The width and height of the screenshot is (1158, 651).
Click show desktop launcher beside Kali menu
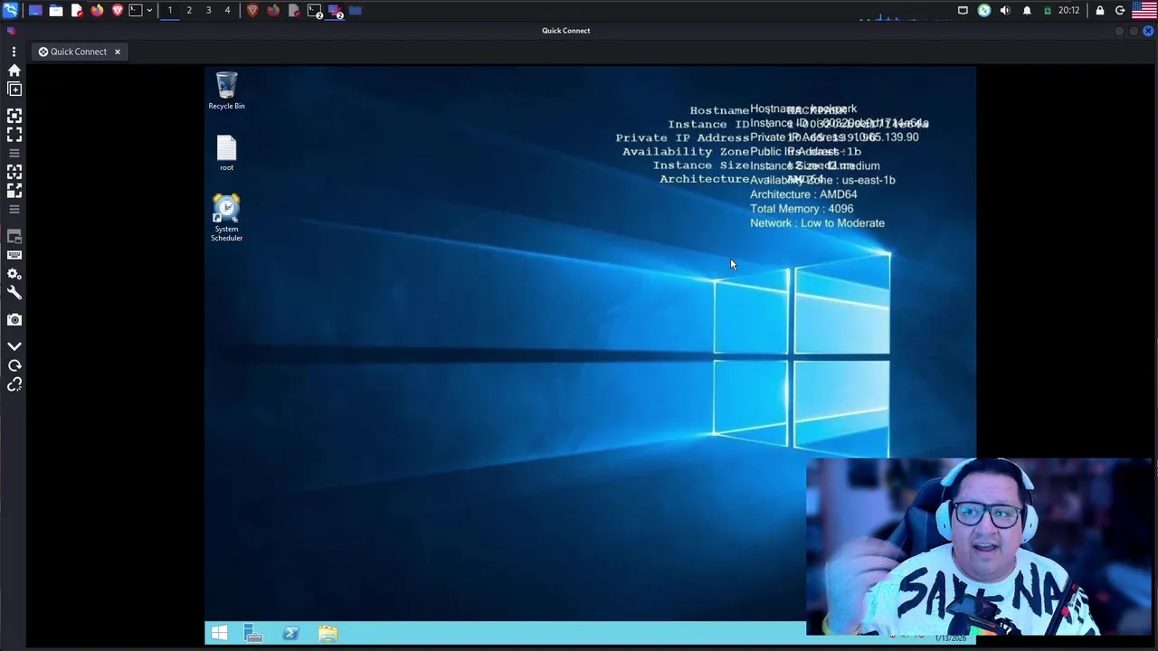(x=35, y=10)
